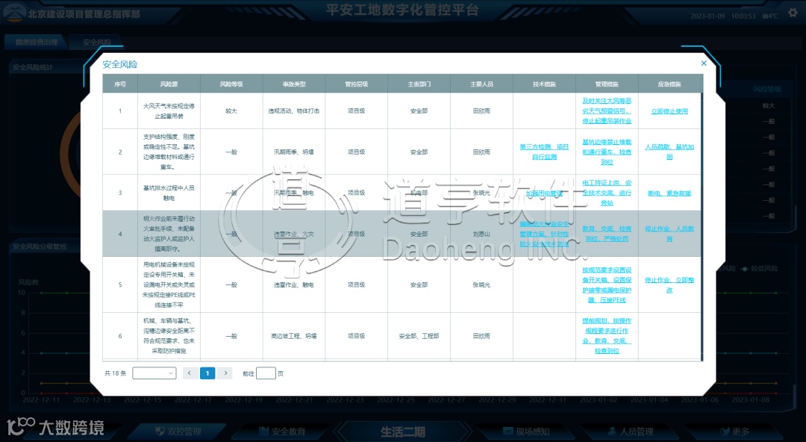The image size is (806, 442).
Task: Open link 立即停止使用
Action: coord(669,111)
